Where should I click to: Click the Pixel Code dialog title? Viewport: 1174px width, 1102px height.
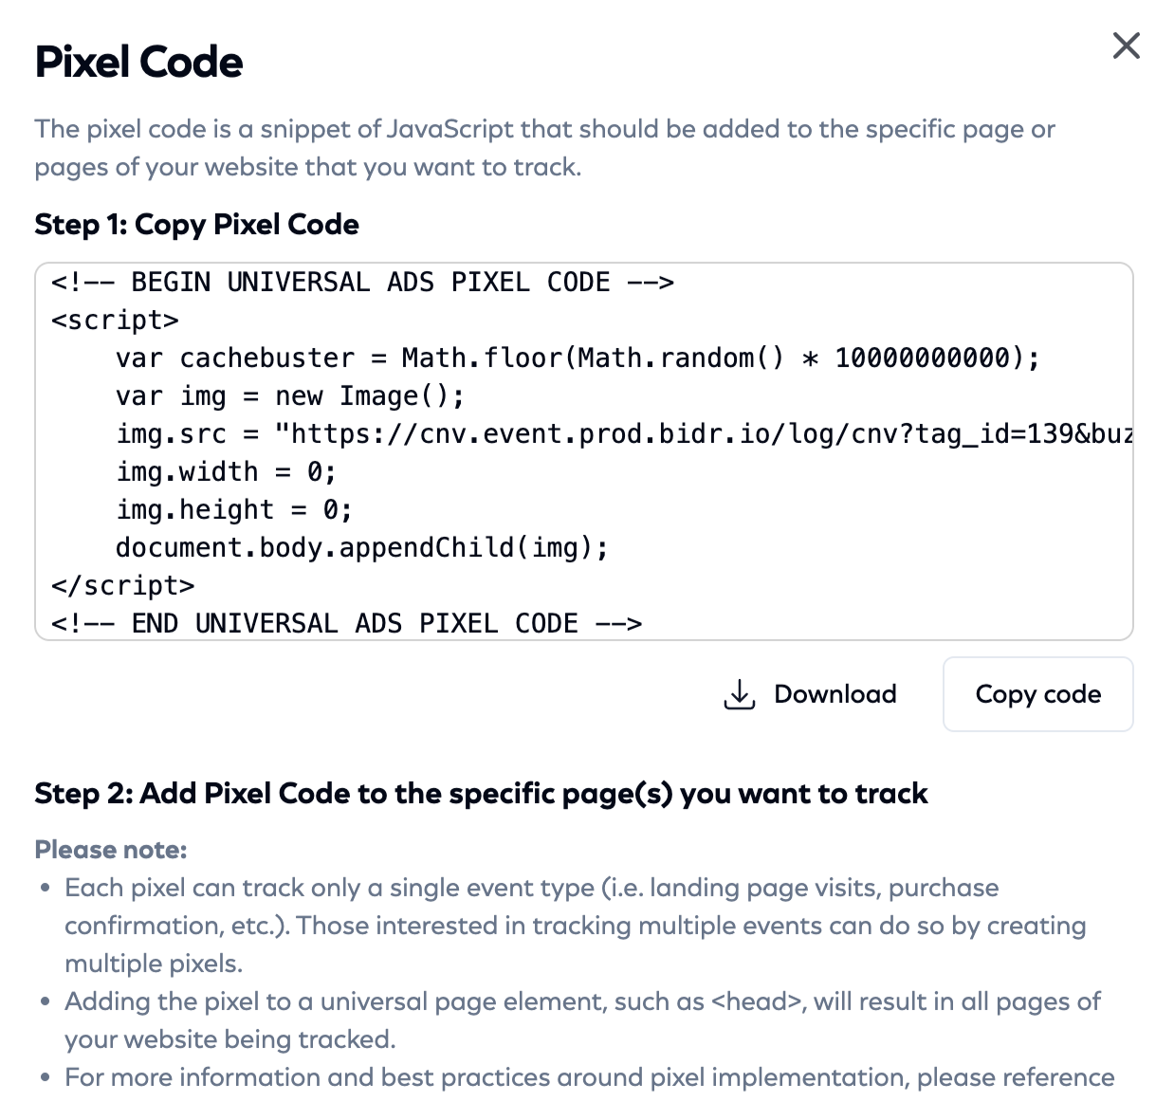(x=139, y=63)
